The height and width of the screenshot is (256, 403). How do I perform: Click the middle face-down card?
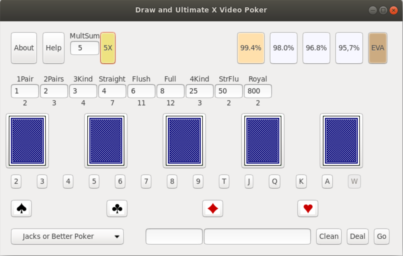184,141
